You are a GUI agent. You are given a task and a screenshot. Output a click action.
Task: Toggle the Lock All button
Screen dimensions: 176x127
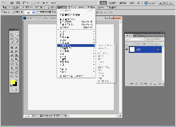click(x=144, y=44)
